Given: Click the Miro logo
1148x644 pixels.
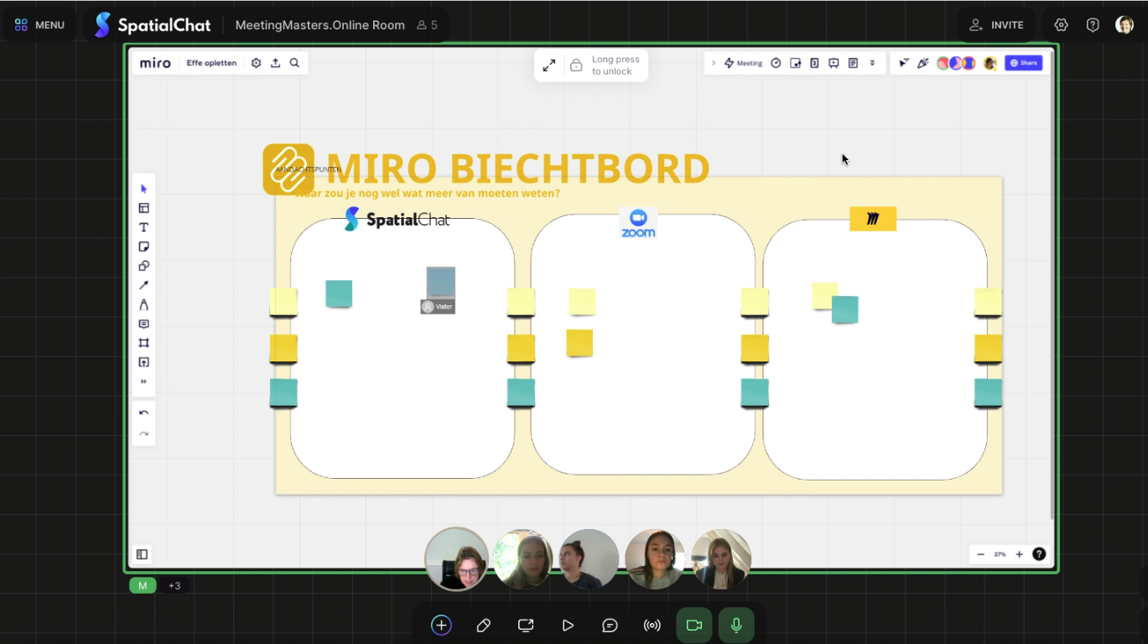Looking at the screenshot, I should 155,63.
